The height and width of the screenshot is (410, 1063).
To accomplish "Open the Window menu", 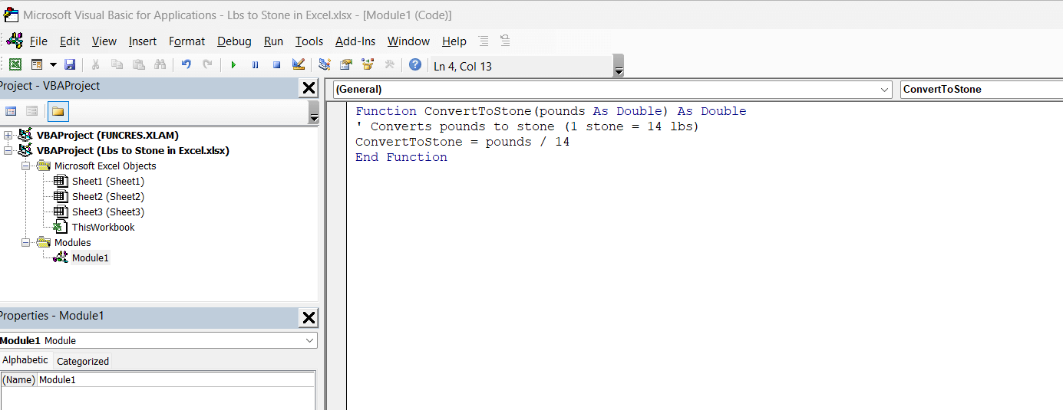I will tap(408, 41).
